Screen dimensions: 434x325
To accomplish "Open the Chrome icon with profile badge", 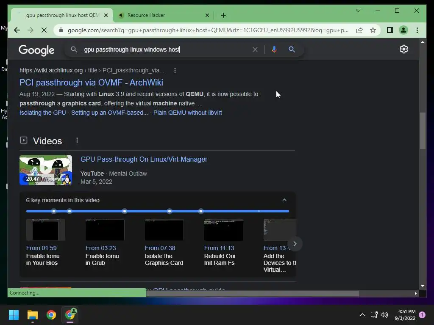I will (70, 314).
